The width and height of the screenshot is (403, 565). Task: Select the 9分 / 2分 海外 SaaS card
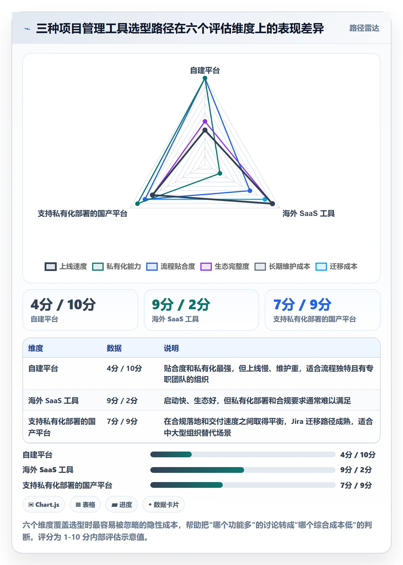[x=201, y=310]
